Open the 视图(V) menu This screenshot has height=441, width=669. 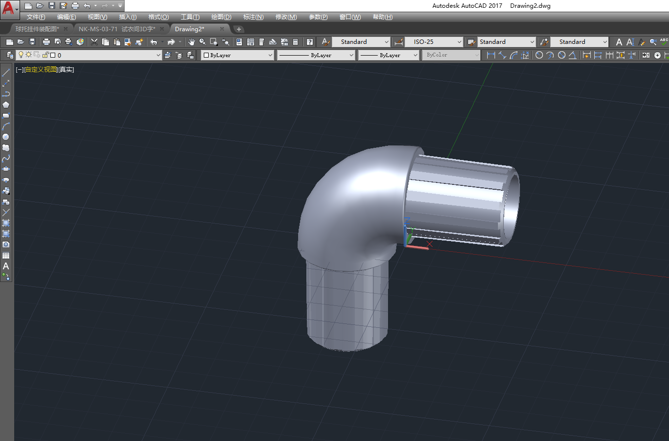pyautogui.click(x=97, y=17)
